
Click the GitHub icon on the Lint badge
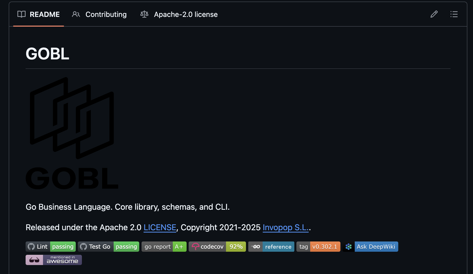pyautogui.click(x=31, y=247)
